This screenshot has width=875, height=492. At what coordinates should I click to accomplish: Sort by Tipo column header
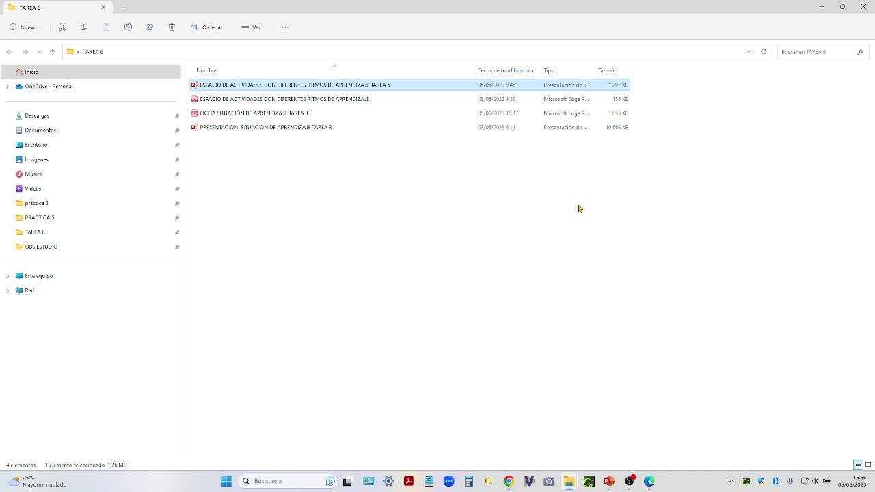pos(549,70)
